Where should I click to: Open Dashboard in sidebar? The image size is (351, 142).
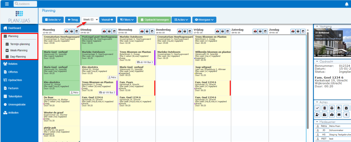[19, 28]
